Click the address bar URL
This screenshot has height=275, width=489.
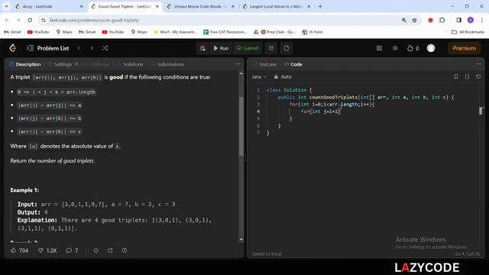(94, 21)
